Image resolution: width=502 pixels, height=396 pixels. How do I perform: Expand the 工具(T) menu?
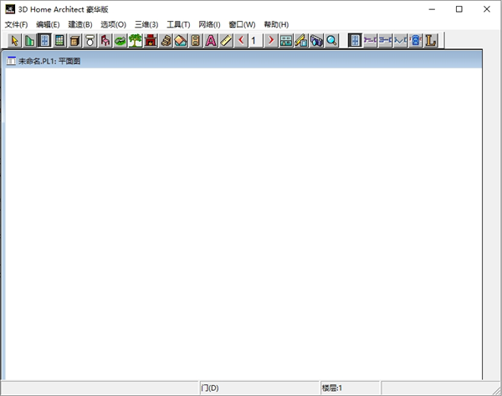pyautogui.click(x=178, y=24)
